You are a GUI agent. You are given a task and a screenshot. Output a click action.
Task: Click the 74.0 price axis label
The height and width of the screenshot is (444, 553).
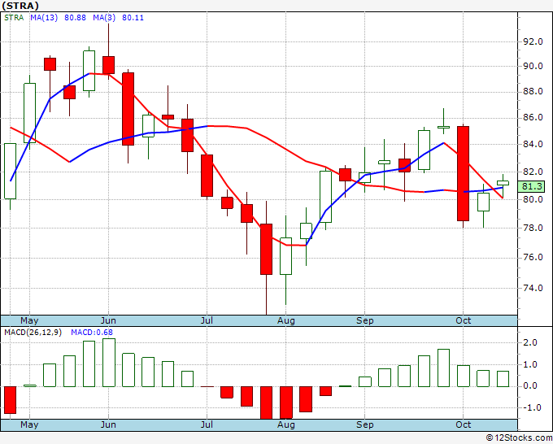(x=533, y=288)
